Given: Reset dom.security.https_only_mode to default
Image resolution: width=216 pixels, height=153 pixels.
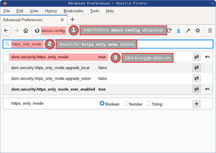Looking at the screenshot, I should tap(207, 57).
